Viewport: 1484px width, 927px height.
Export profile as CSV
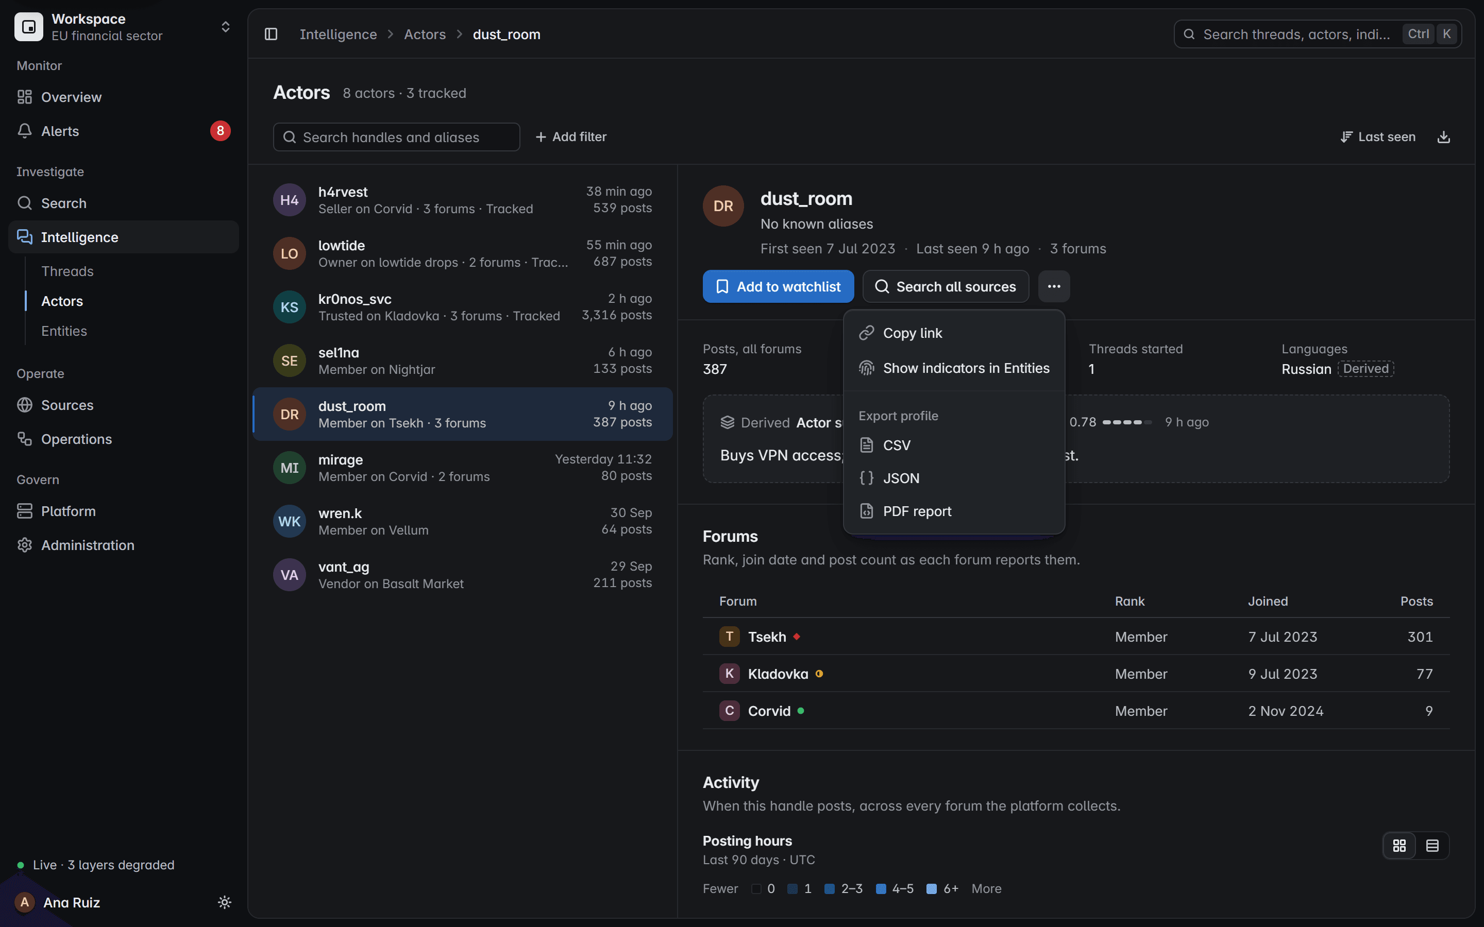coord(954,445)
